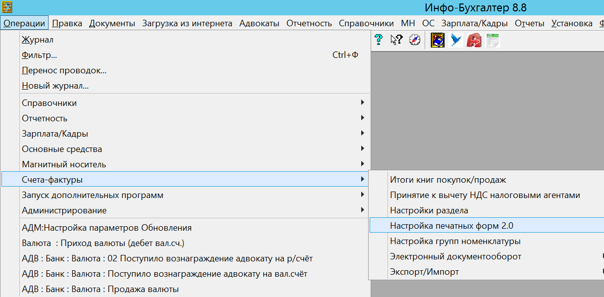The width and height of the screenshot is (604, 297).
Task: Click the red Acrobat-style toolbar icon
Action: pos(474,40)
